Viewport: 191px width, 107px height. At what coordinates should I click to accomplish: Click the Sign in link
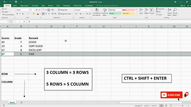point(183,6)
